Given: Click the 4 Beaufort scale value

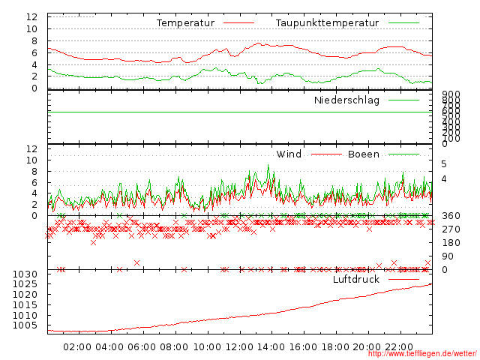Looking at the screenshot, I should tap(444, 179).
